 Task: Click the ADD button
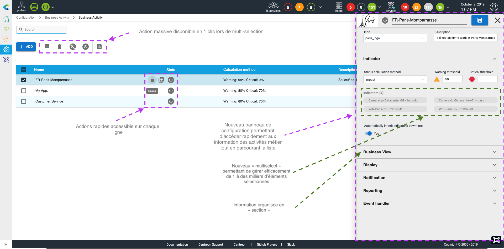(x=26, y=47)
